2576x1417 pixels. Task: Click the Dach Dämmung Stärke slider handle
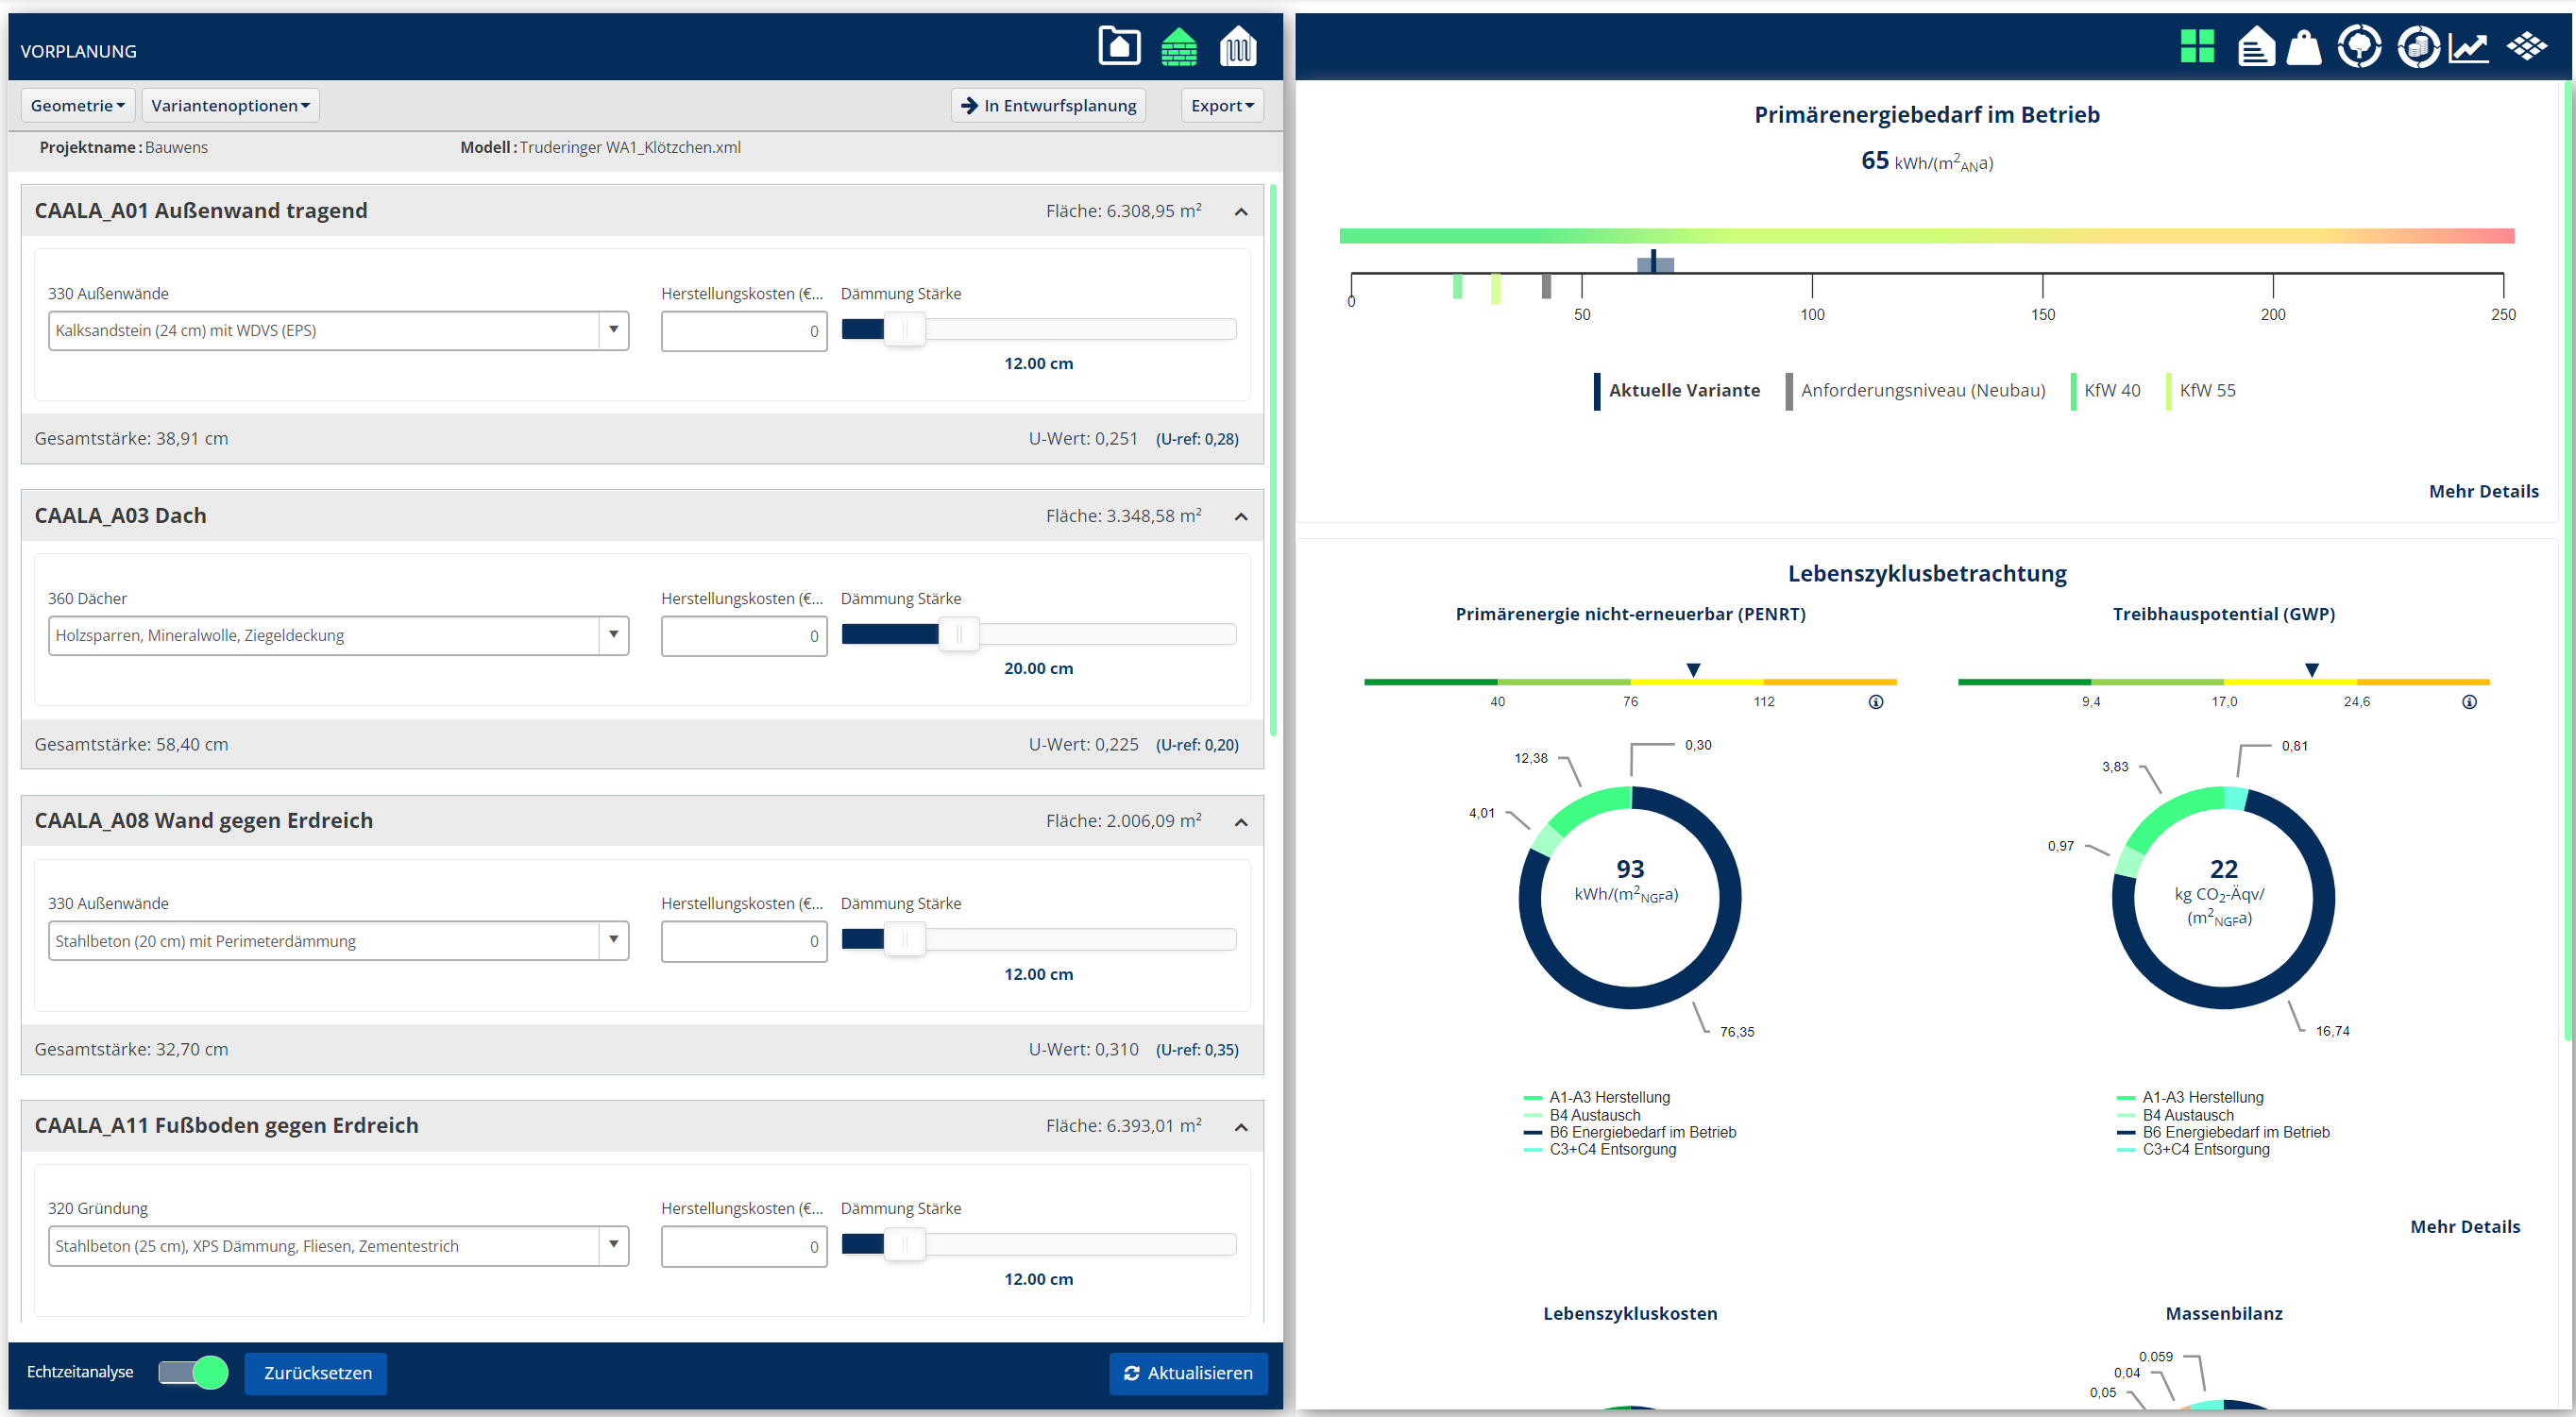[x=958, y=634]
